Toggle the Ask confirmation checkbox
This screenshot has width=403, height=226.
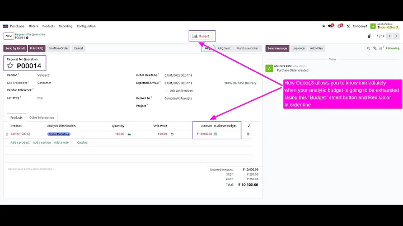click(x=166, y=91)
